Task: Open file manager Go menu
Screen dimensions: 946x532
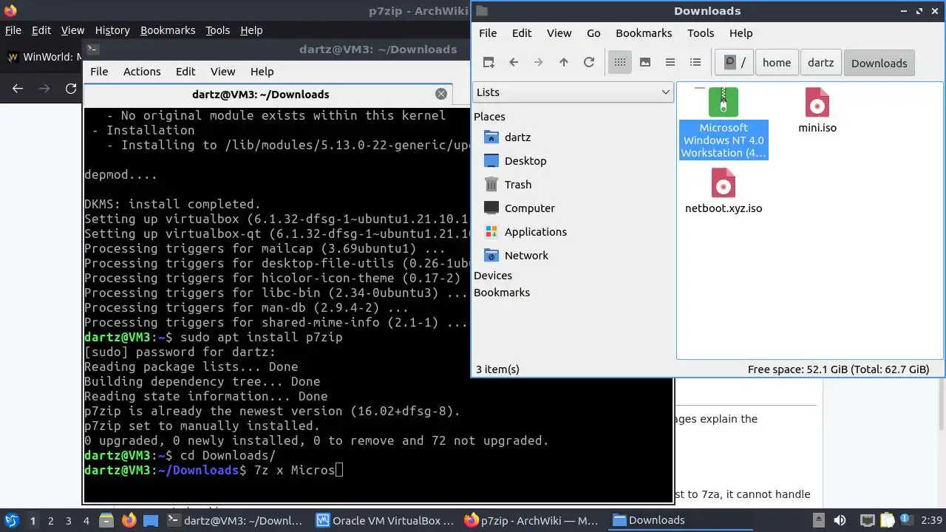Action: (x=593, y=33)
